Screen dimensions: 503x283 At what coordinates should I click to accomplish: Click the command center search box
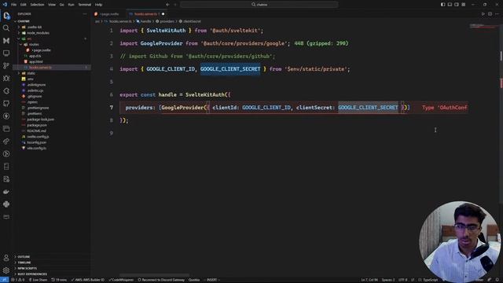pos(259,5)
